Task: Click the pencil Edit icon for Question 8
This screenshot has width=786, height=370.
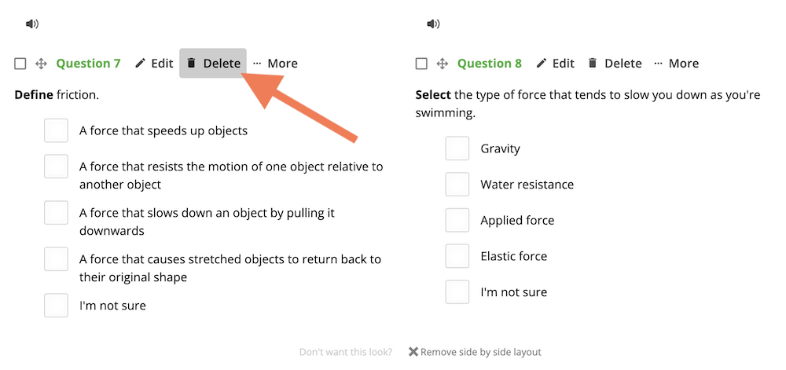Action: [x=542, y=63]
